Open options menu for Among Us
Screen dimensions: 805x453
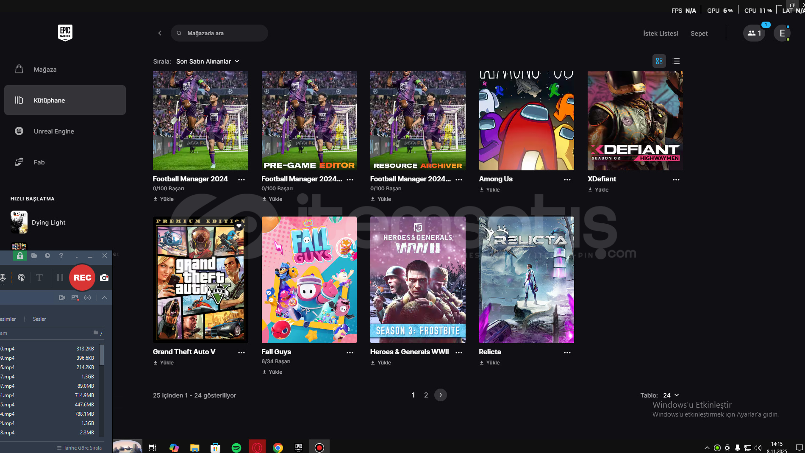(x=567, y=180)
